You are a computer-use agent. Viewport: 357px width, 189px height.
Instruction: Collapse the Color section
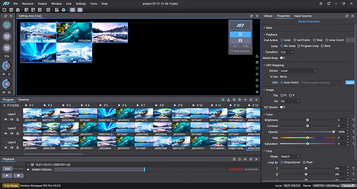[x=264, y=114]
